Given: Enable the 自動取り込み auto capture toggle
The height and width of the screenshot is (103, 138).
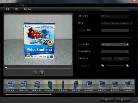Looking at the screenshot, I should 107,59.
